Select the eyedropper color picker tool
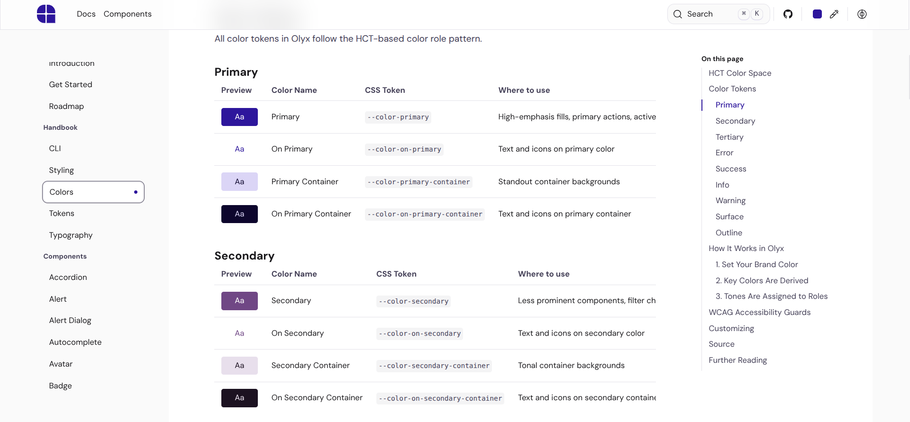Screen dimensions: 910x422 click(x=835, y=14)
